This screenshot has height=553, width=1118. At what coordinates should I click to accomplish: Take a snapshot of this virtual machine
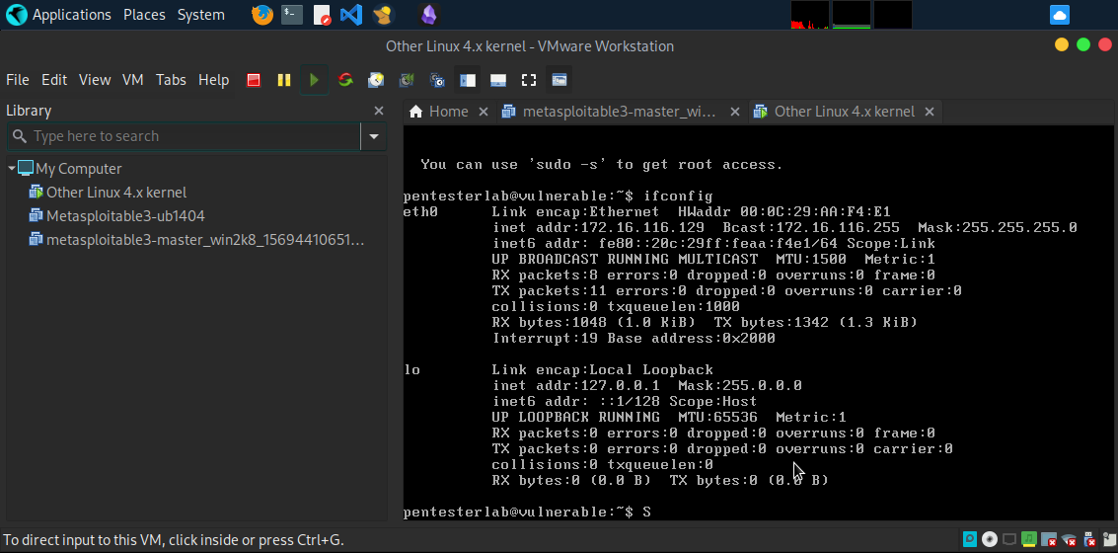pyautogui.click(x=376, y=80)
